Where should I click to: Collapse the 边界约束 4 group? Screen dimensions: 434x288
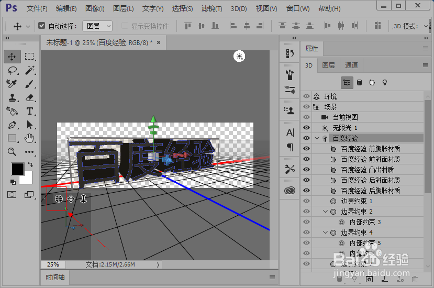click(325, 232)
